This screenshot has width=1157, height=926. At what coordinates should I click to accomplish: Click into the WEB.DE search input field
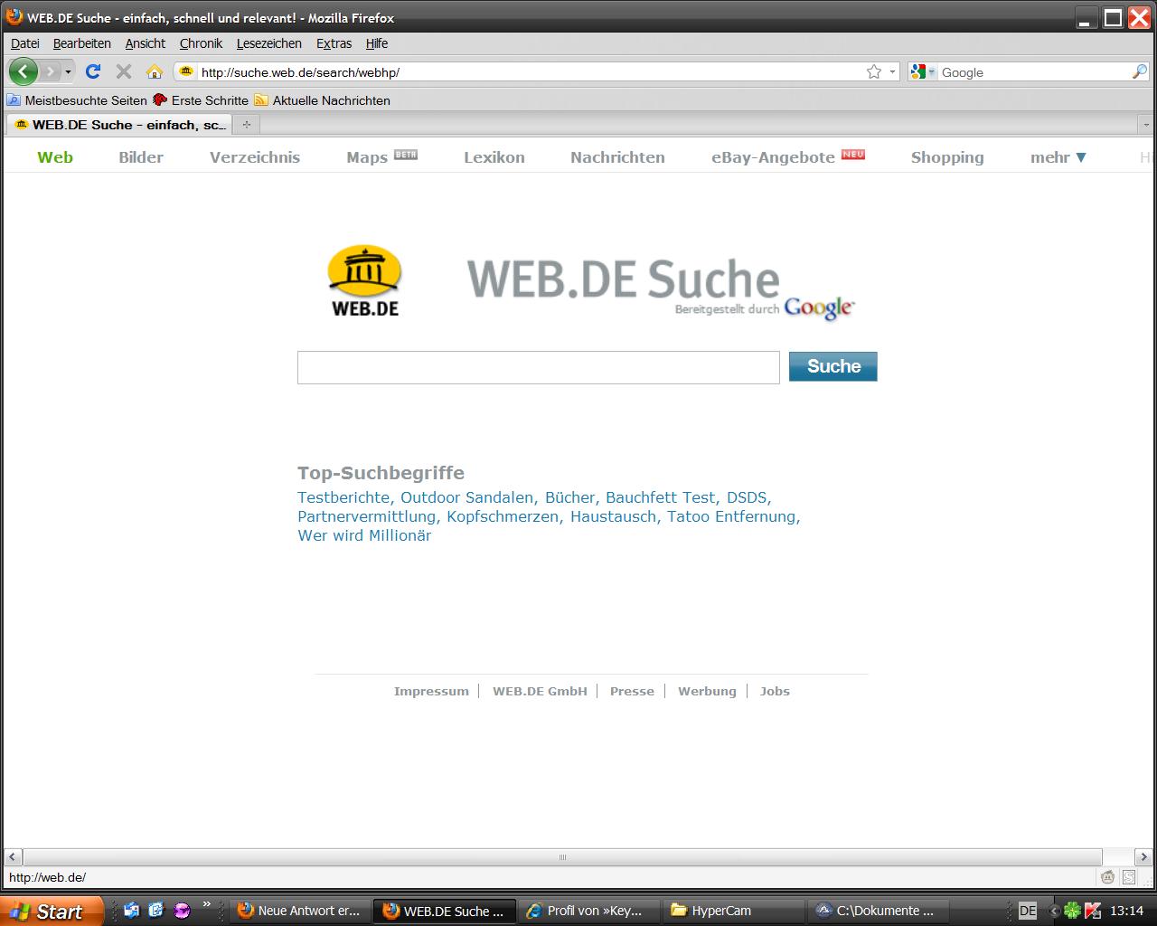tap(538, 367)
